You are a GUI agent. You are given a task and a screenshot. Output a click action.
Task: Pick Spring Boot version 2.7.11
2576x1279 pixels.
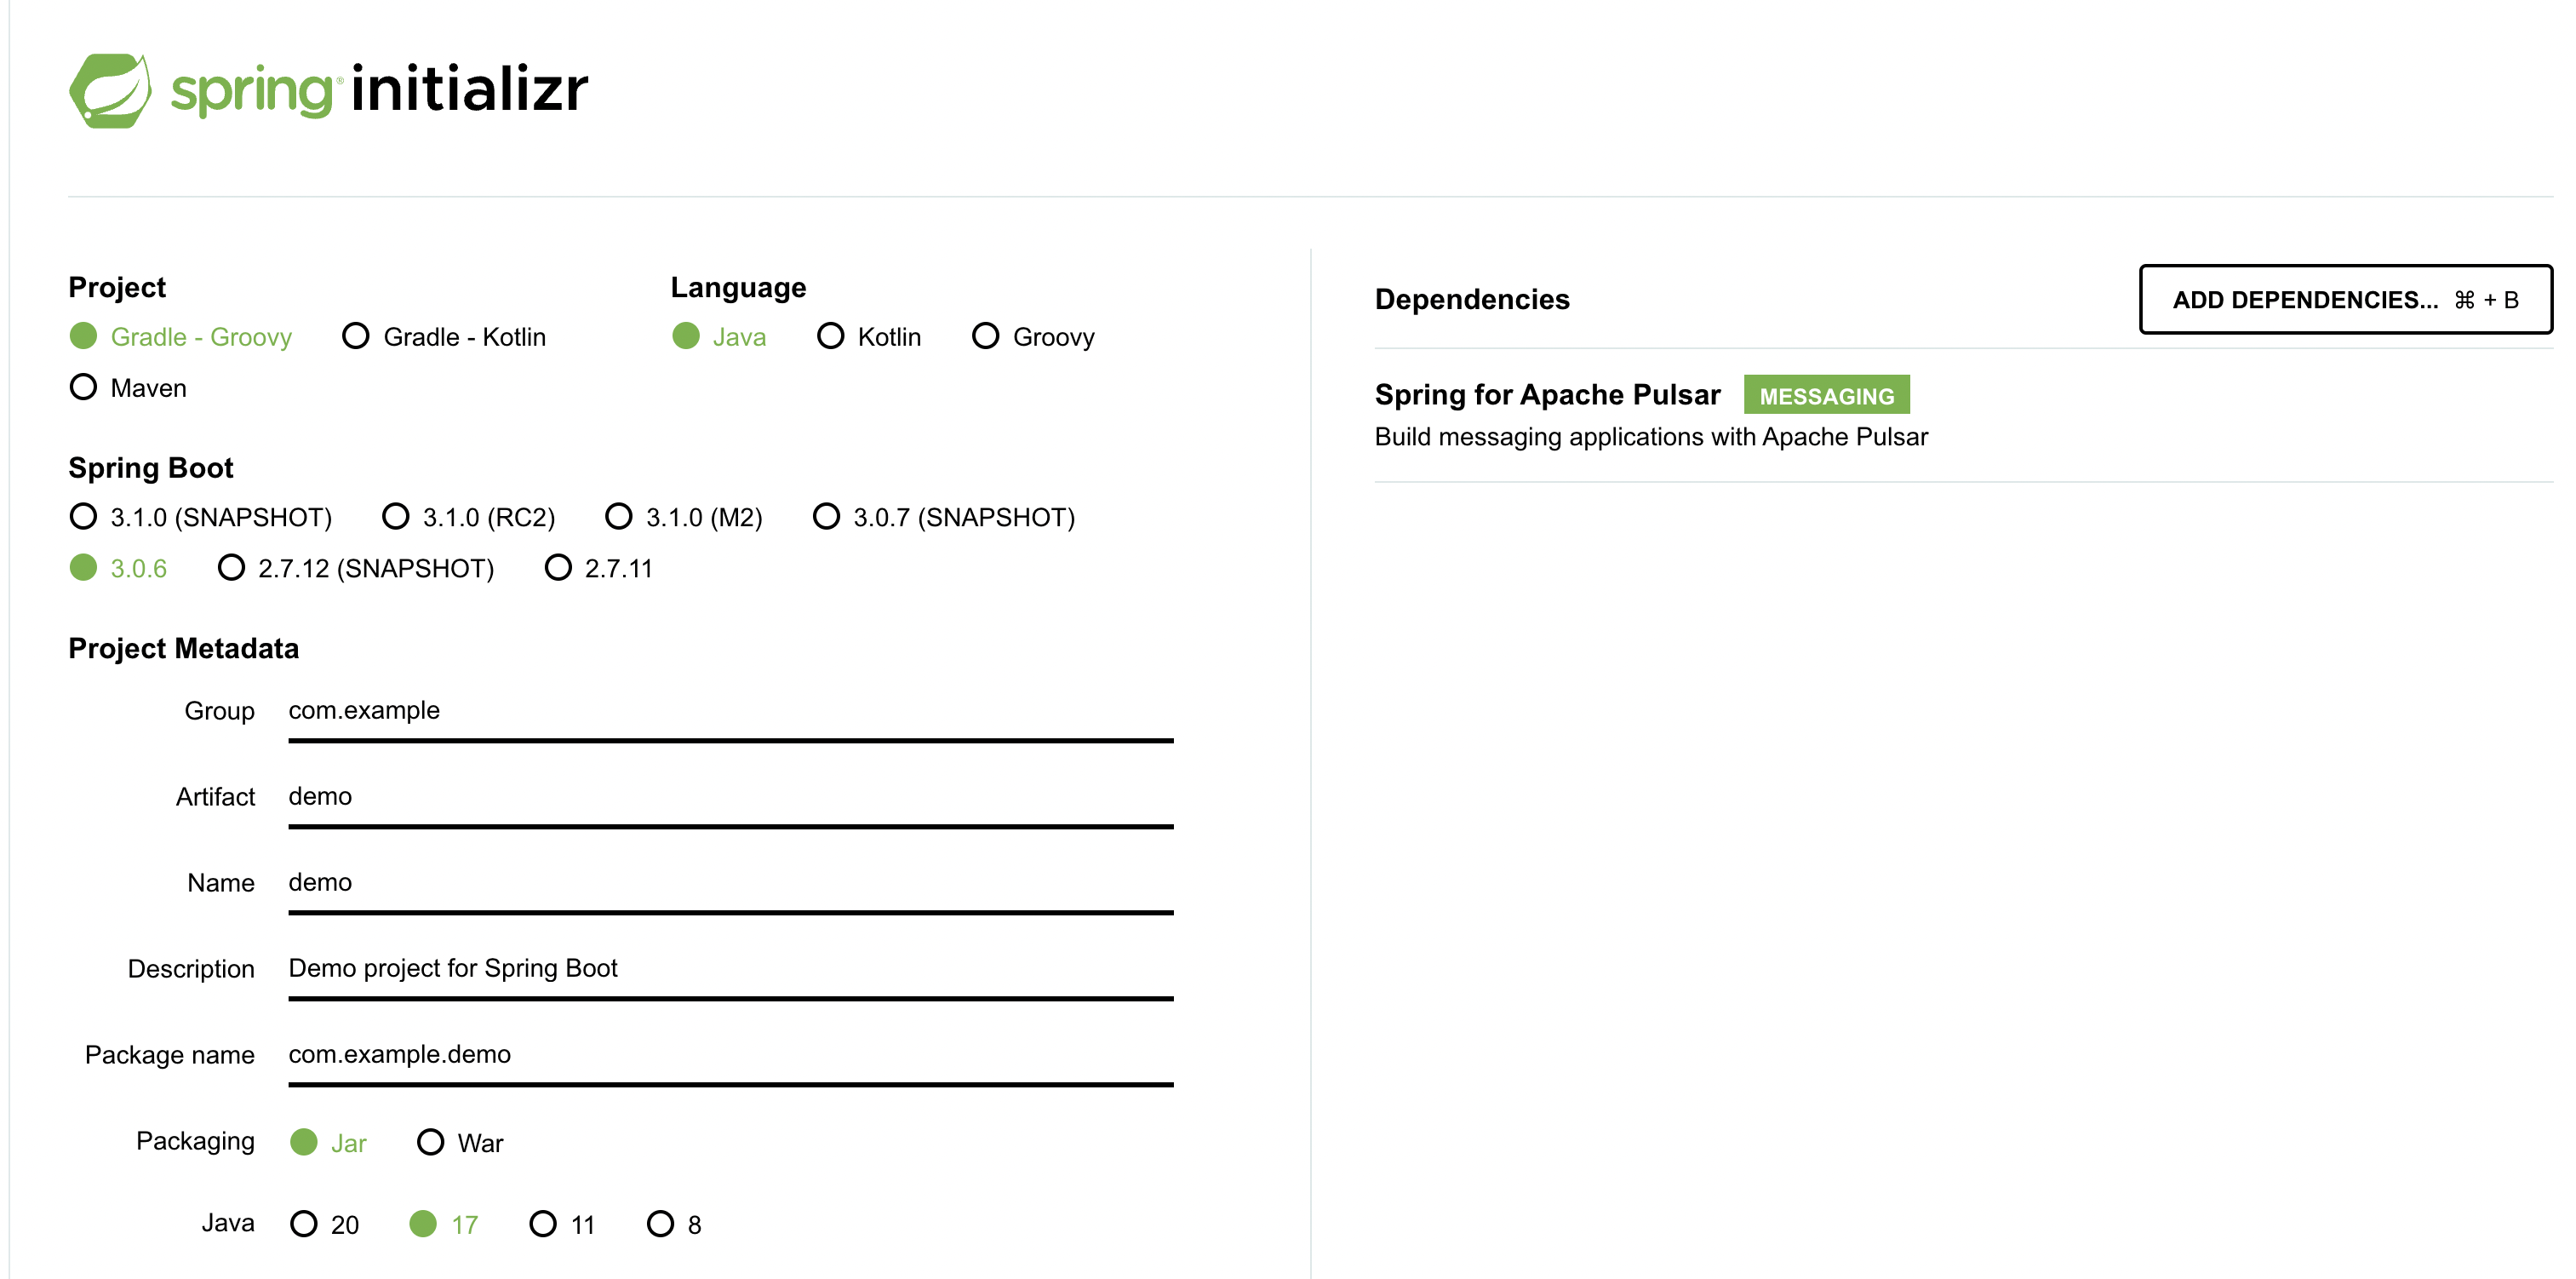click(x=558, y=568)
